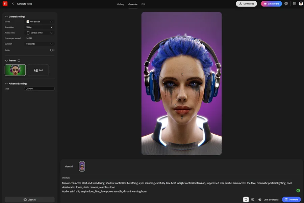
Task: Go back using the left arrow
Action: pyautogui.click(x=13, y=4)
